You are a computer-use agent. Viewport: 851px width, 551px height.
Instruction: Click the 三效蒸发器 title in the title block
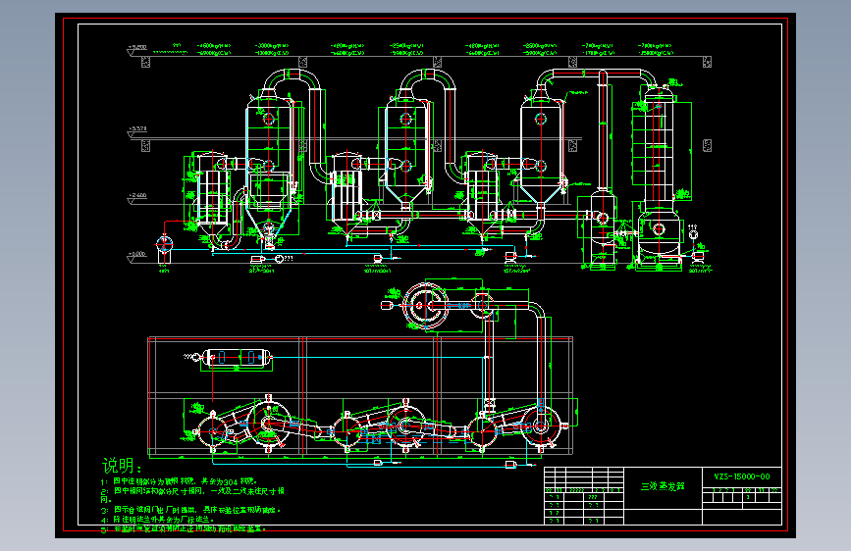663,486
